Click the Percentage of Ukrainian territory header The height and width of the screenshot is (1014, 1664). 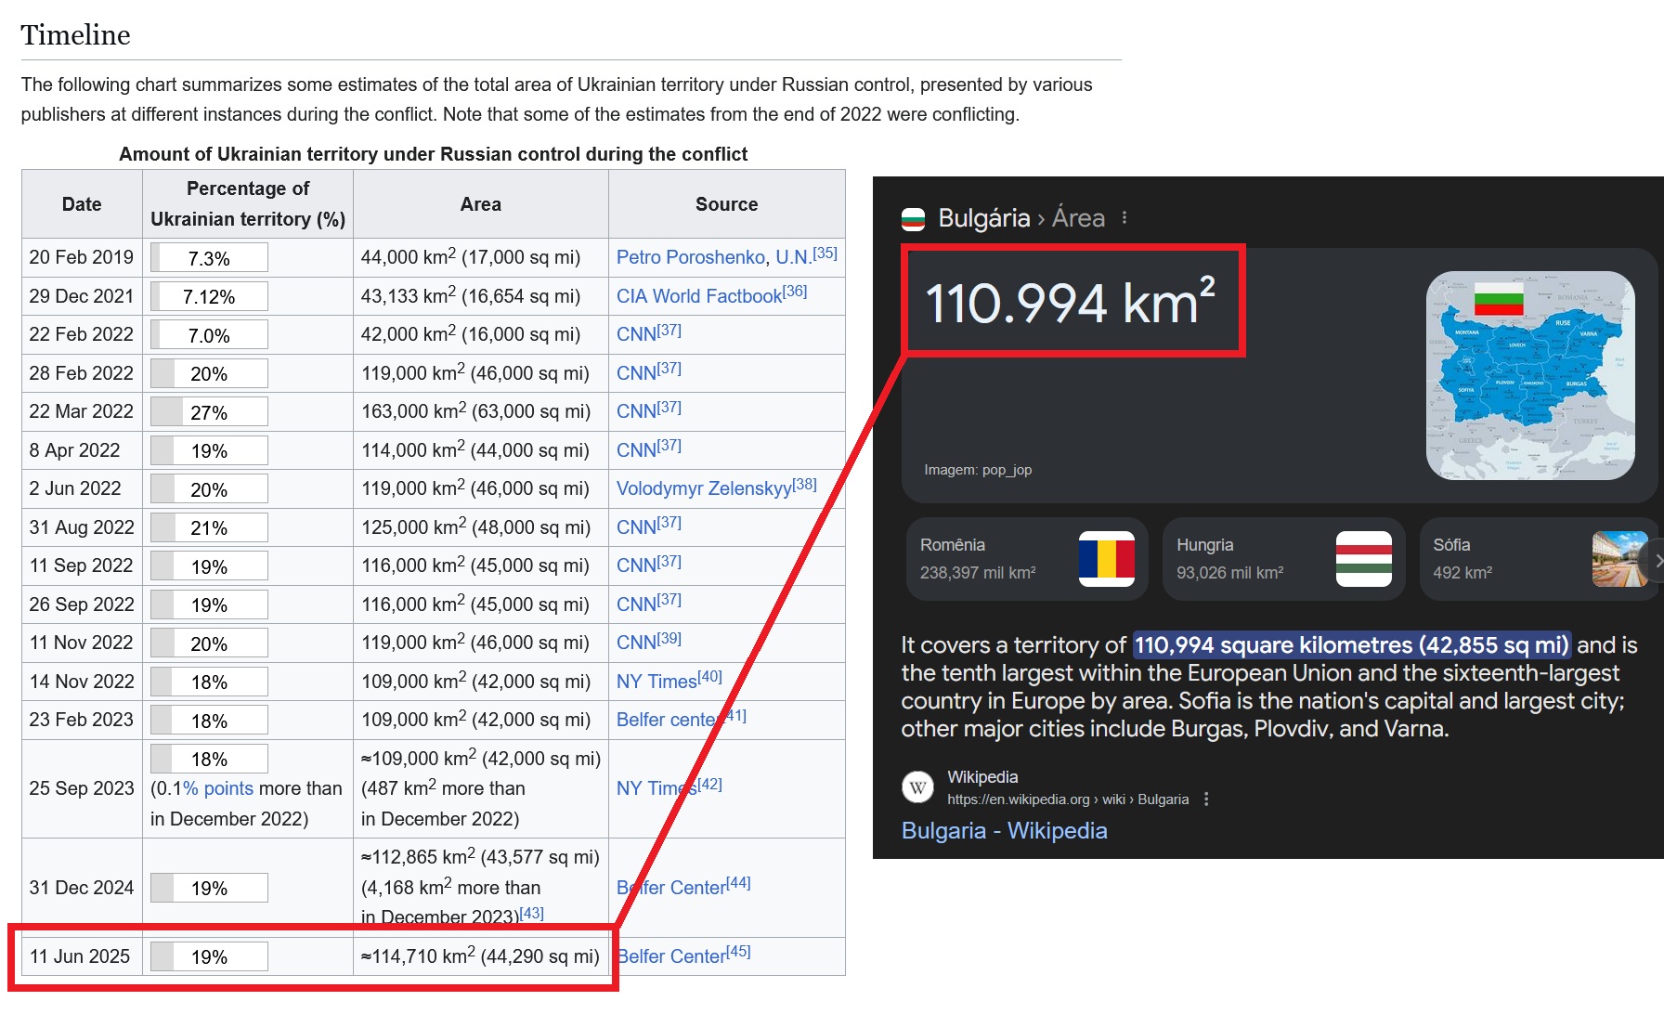pyautogui.click(x=248, y=204)
